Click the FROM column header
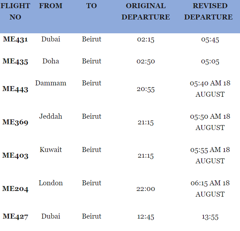The height and width of the screenshot is (231, 240). 51,6
